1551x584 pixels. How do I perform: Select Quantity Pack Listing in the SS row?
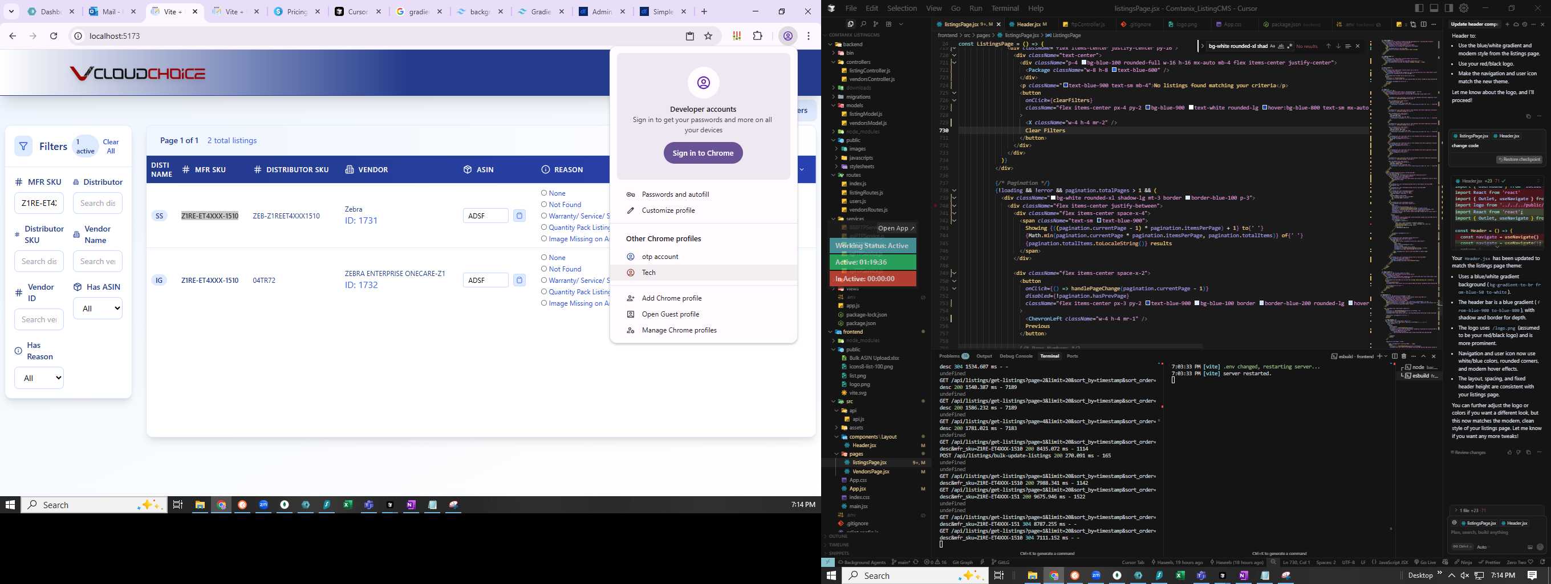(543, 227)
